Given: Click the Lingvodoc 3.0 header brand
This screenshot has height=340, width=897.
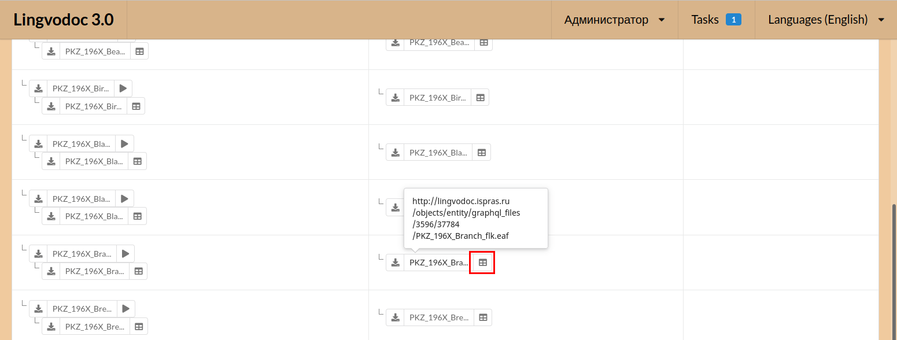Looking at the screenshot, I should [64, 19].
